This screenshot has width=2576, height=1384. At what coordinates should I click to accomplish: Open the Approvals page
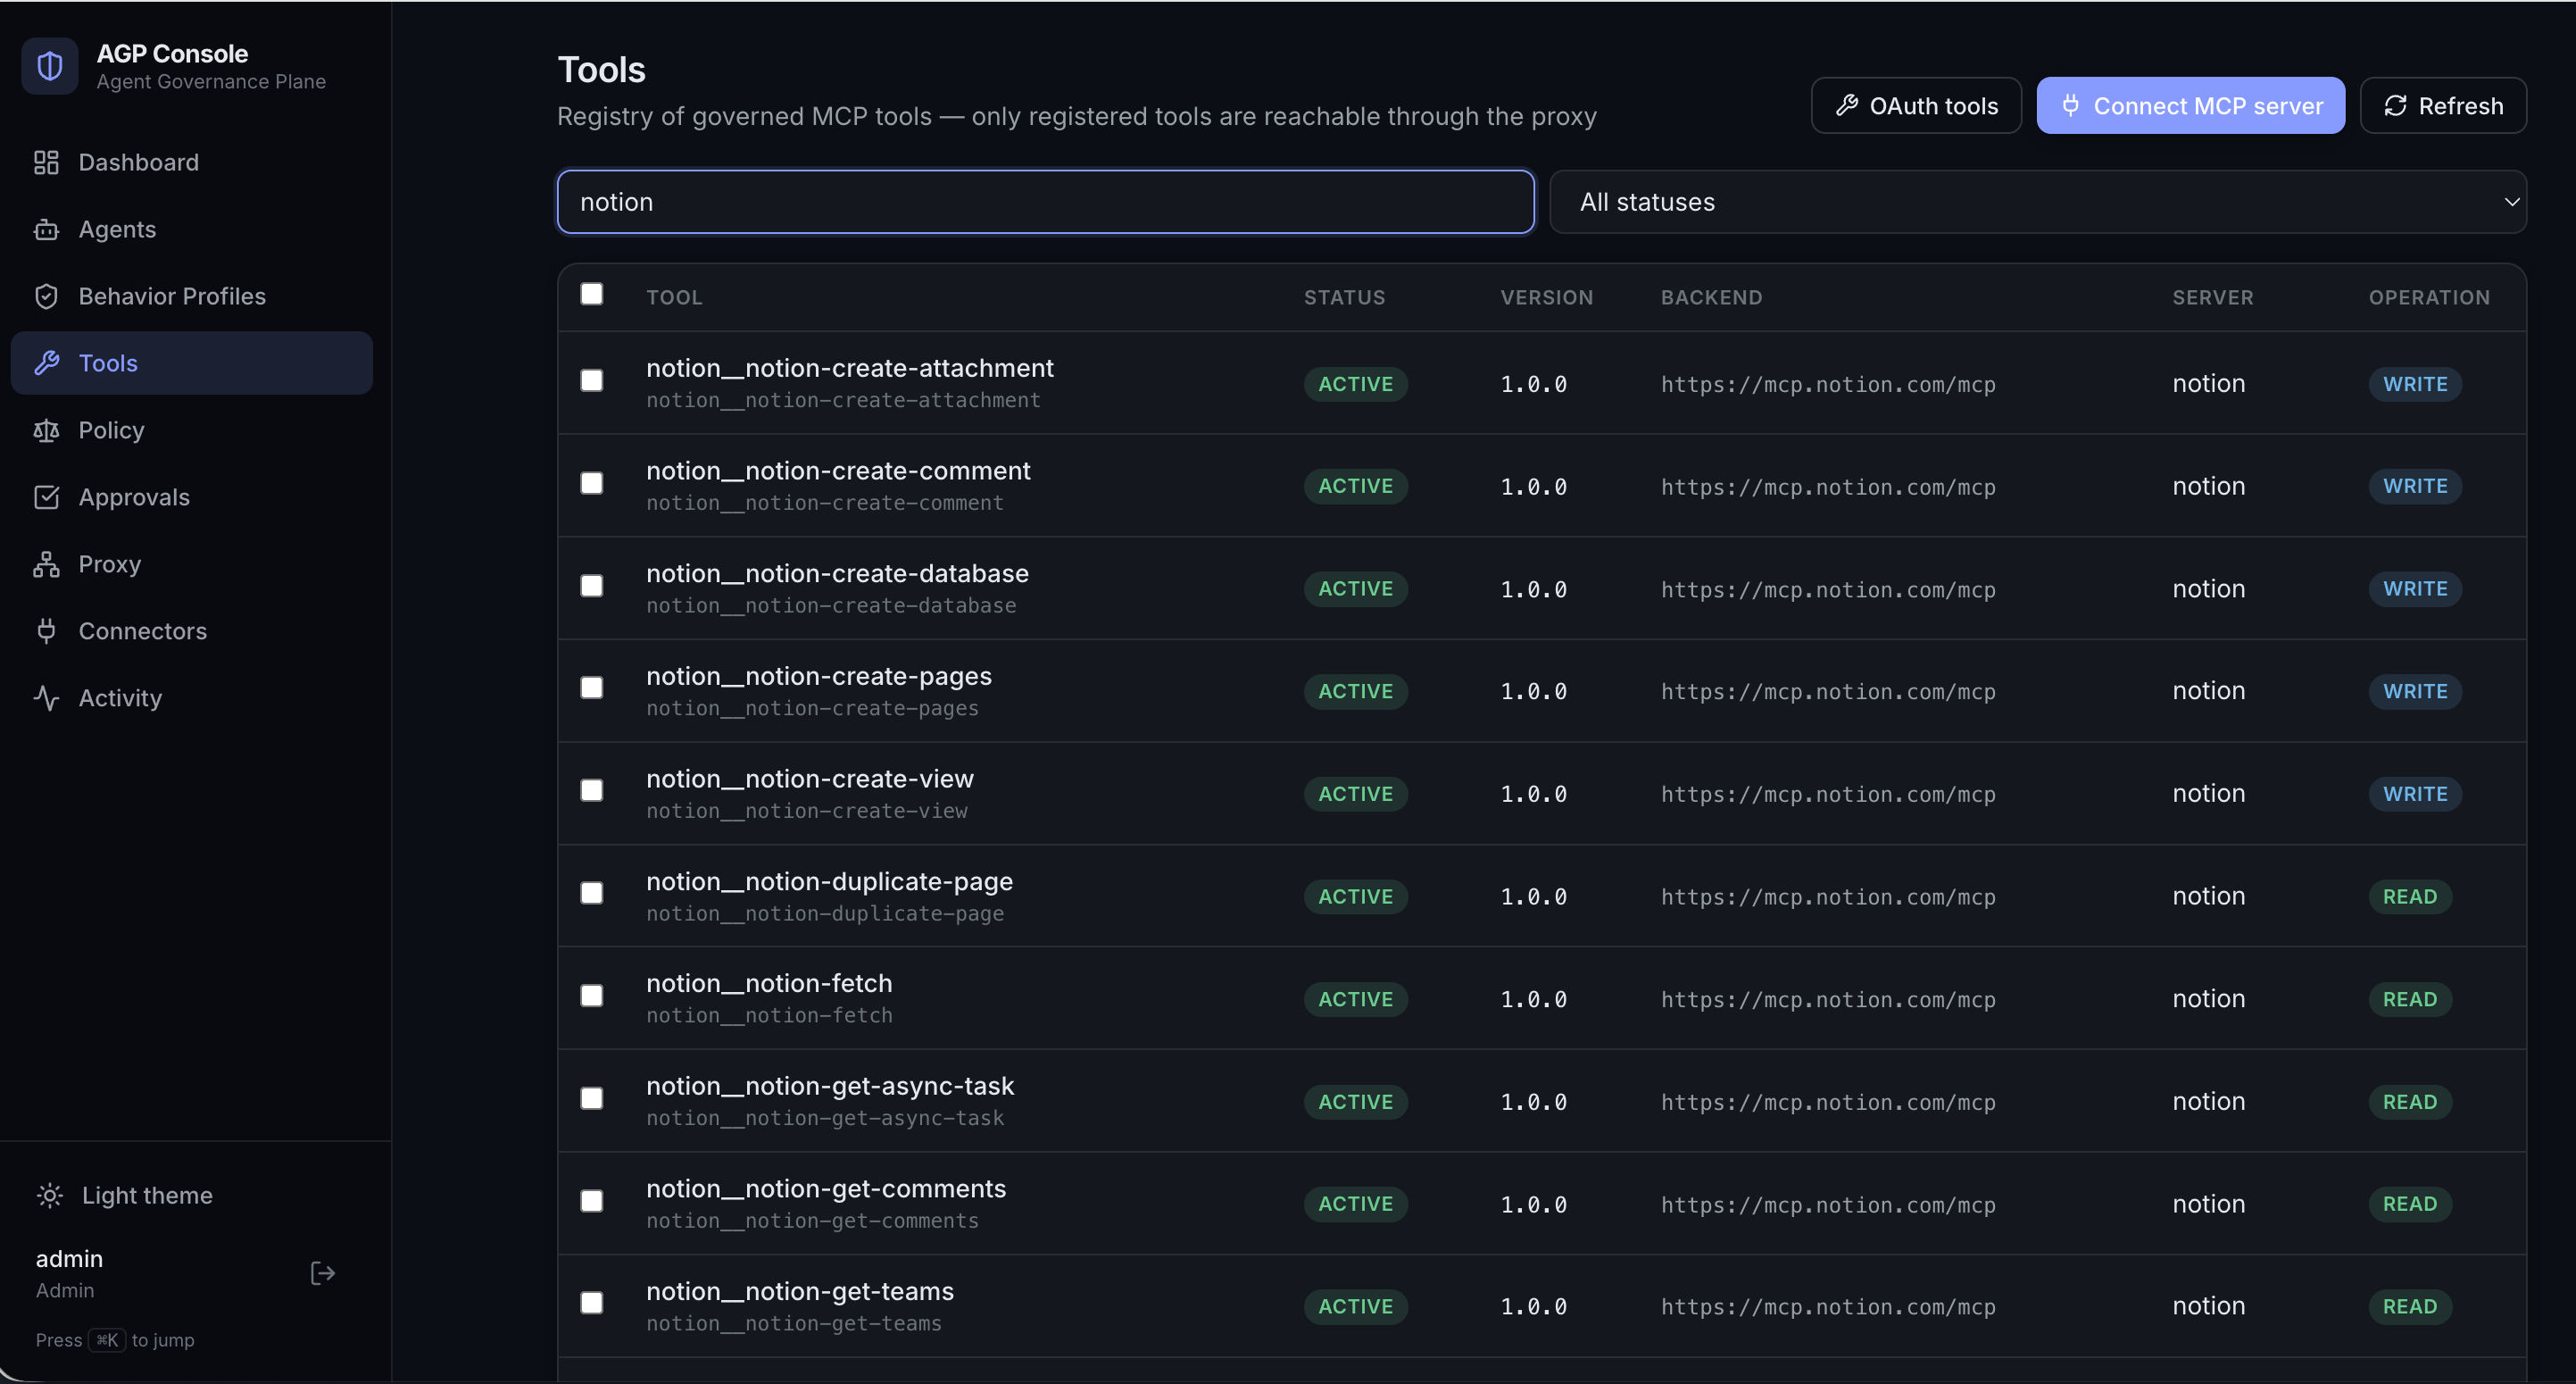coord(191,497)
